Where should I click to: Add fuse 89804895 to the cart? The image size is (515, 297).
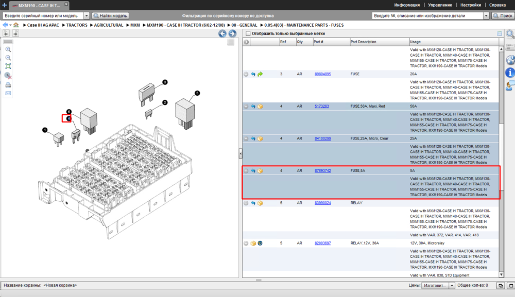coord(246,74)
